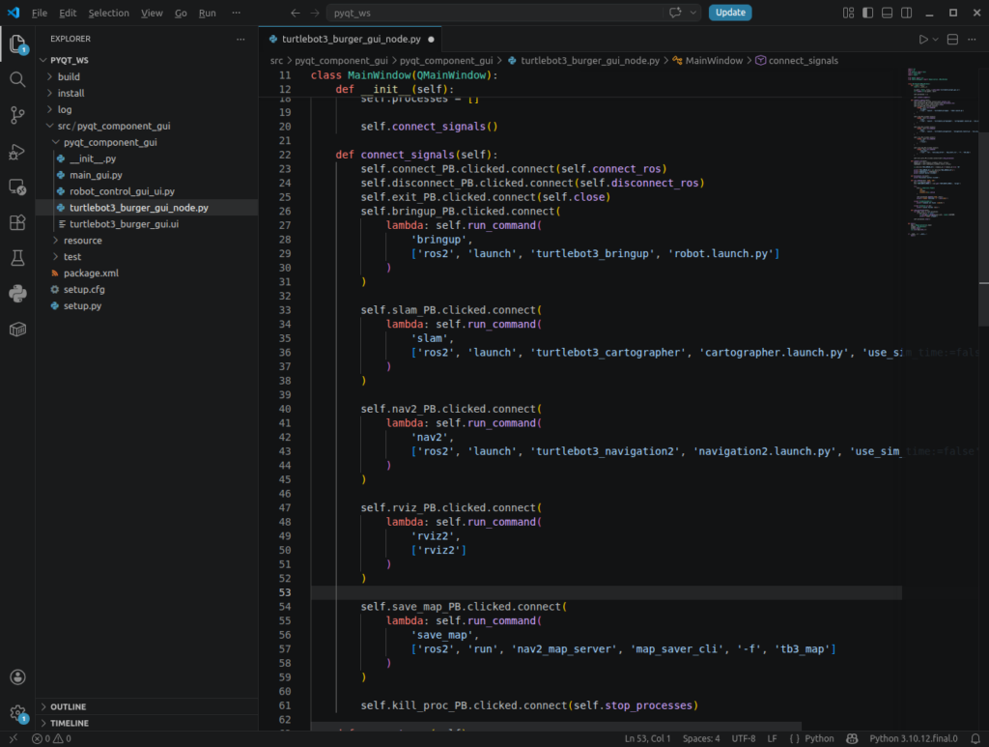Open package.xml in the explorer
This screenshot has height=747, width=989.
coord(148,273)
